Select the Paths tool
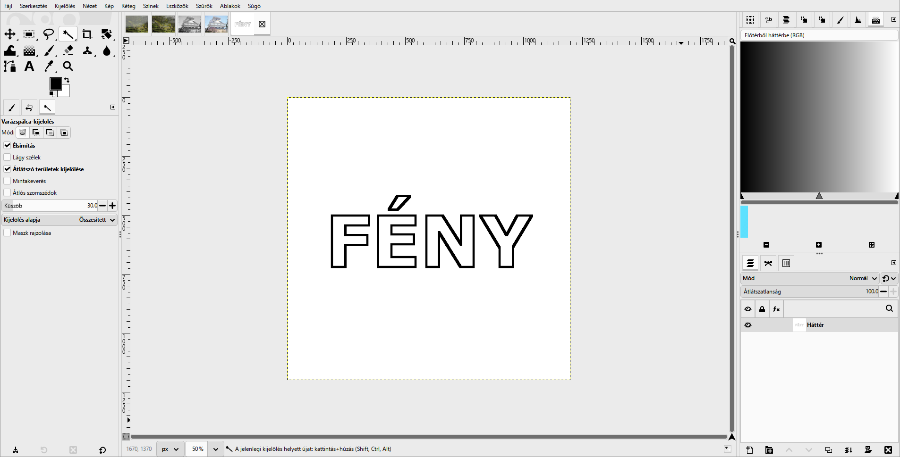The image size is (900, 457). tap(10, 66)
